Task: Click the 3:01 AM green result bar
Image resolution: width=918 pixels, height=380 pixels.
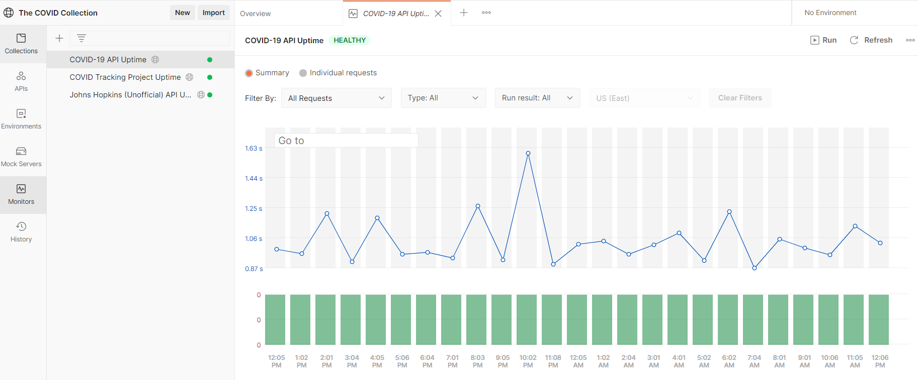Action: point(652,319)
